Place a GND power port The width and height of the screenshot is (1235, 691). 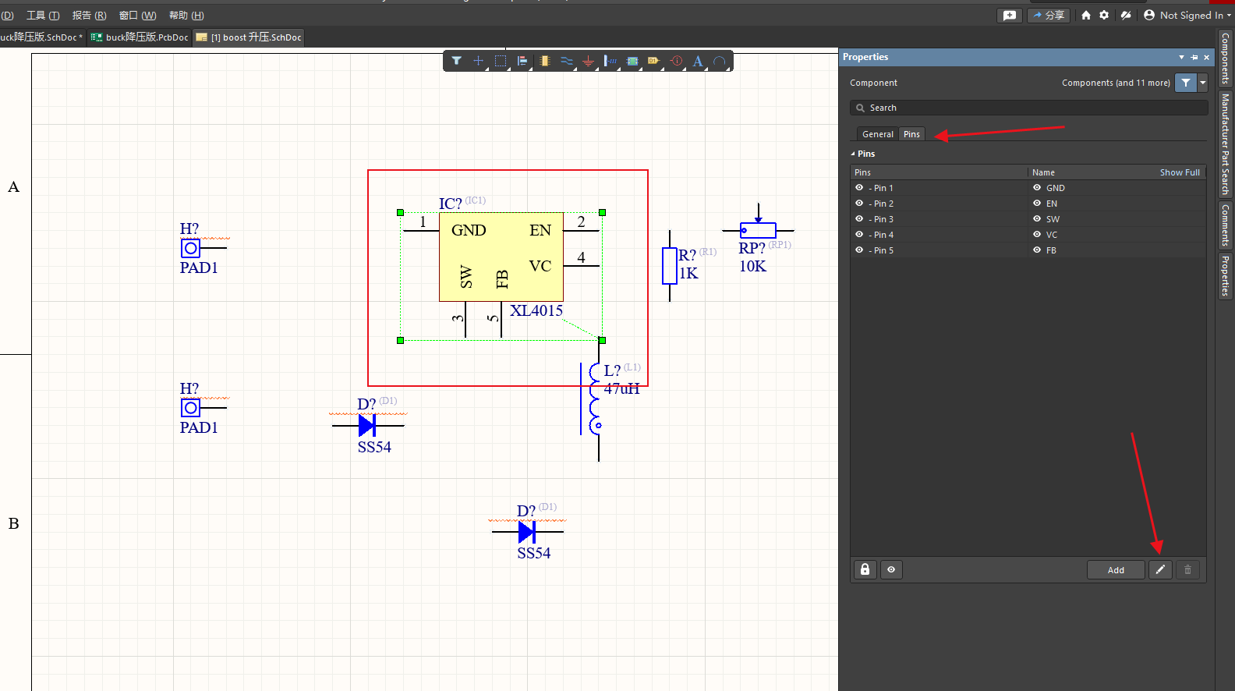tap(589, 61)
